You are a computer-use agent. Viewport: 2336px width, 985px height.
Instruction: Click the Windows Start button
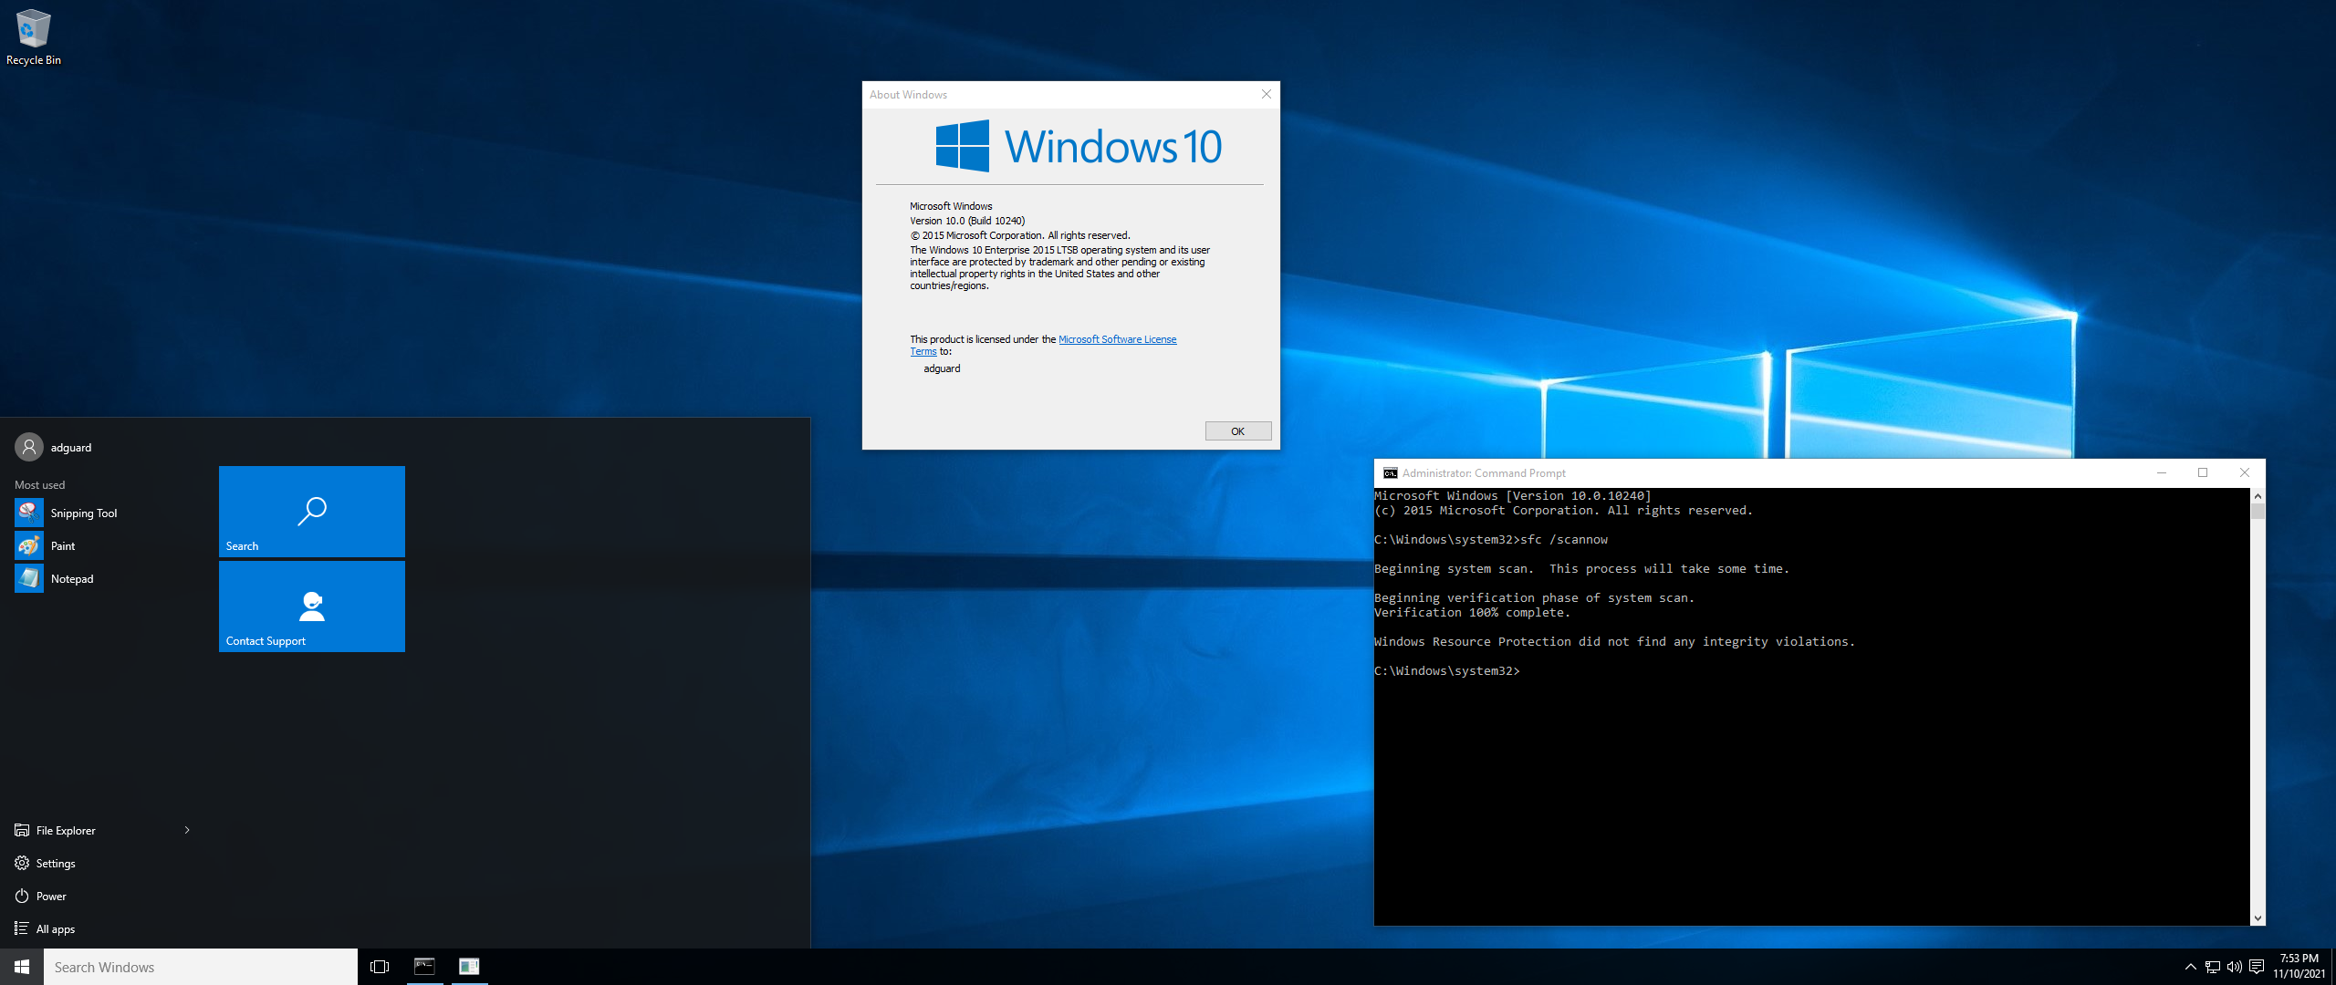[22, 967]
